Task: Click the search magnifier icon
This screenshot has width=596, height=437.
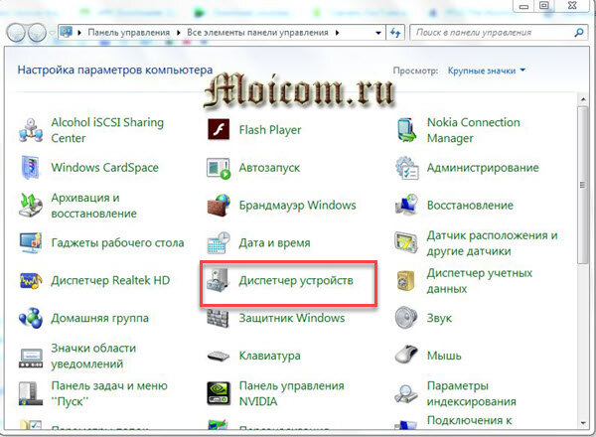Action: (579, 33)
